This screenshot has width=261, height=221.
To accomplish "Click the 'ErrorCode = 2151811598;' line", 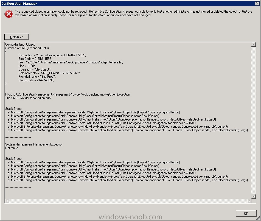I will click(x=35, y=59).
